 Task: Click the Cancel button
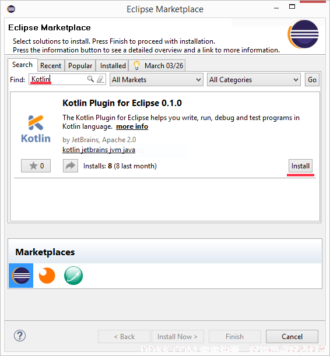coord(292,336)
